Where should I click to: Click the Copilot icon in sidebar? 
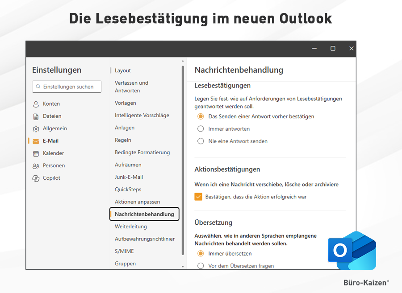point(36,178)
